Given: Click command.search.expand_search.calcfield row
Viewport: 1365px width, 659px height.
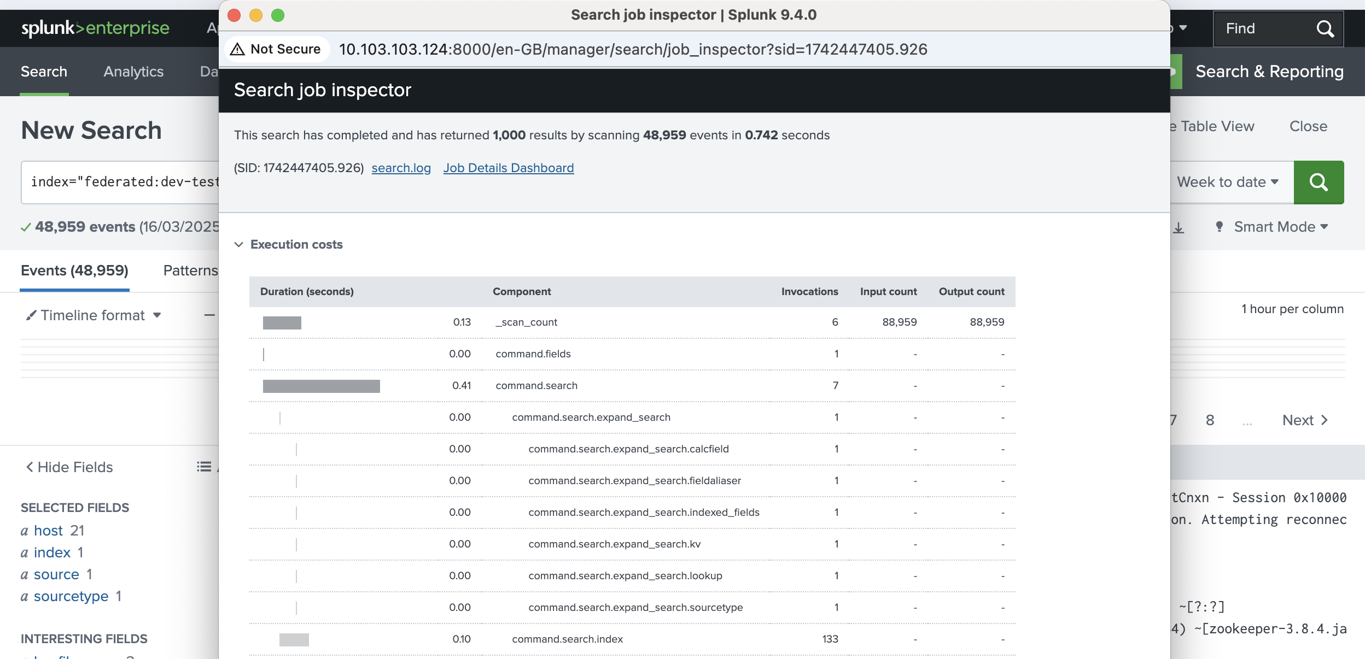Looking at the screenshot, I should point(632,449).
